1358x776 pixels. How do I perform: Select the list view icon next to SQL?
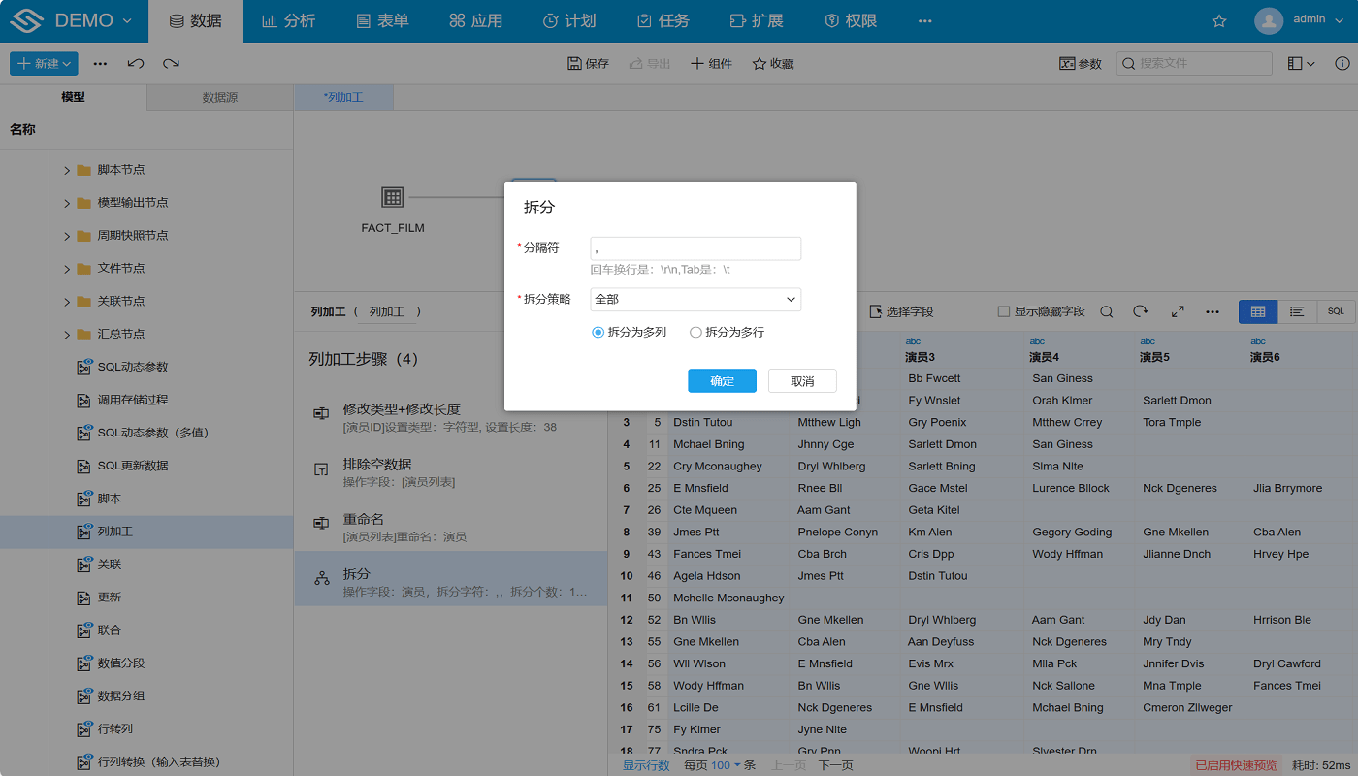pos(1298,311)
